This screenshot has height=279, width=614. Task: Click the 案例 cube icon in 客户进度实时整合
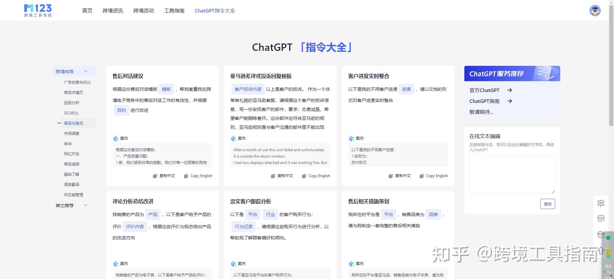(351, 138)
